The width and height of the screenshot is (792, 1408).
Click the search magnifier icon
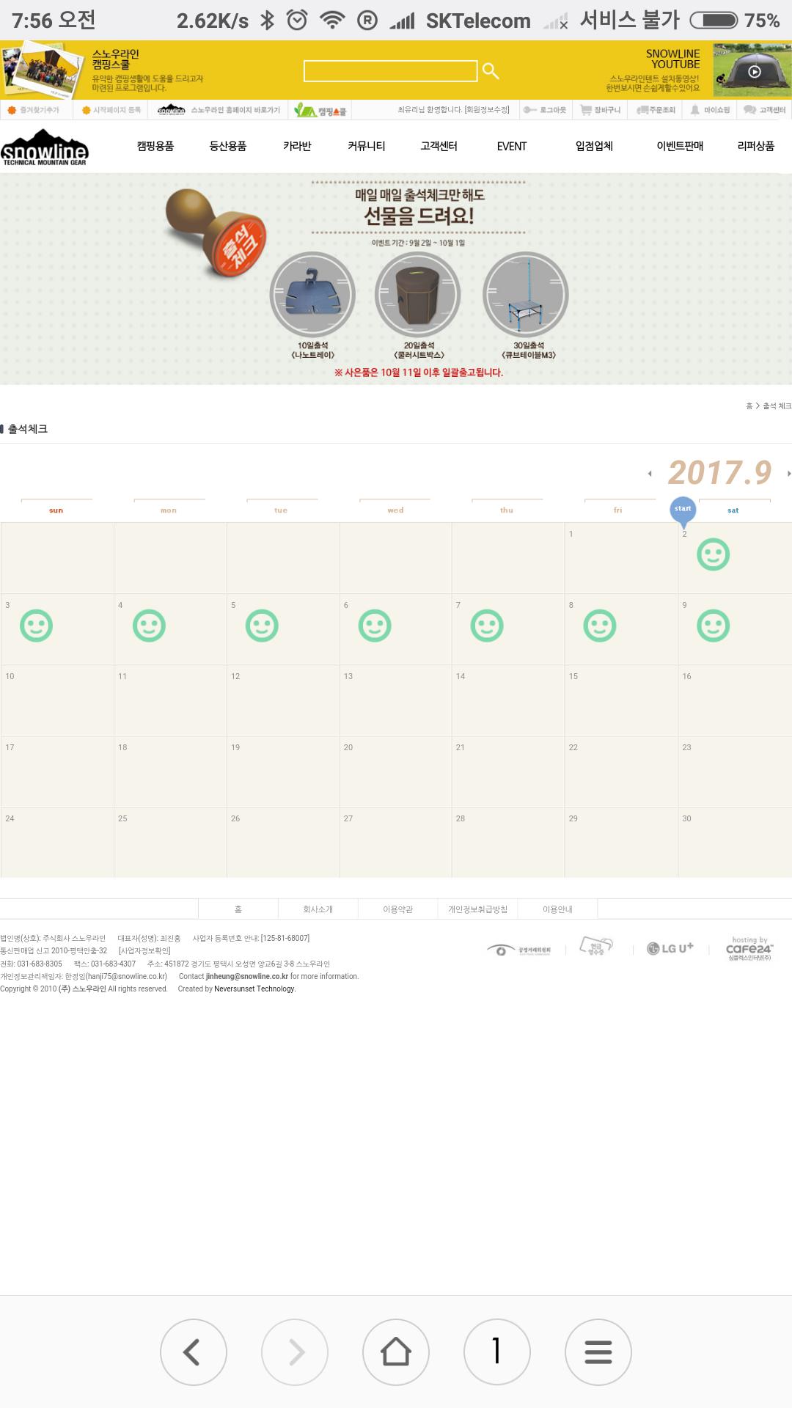[491, 71]
